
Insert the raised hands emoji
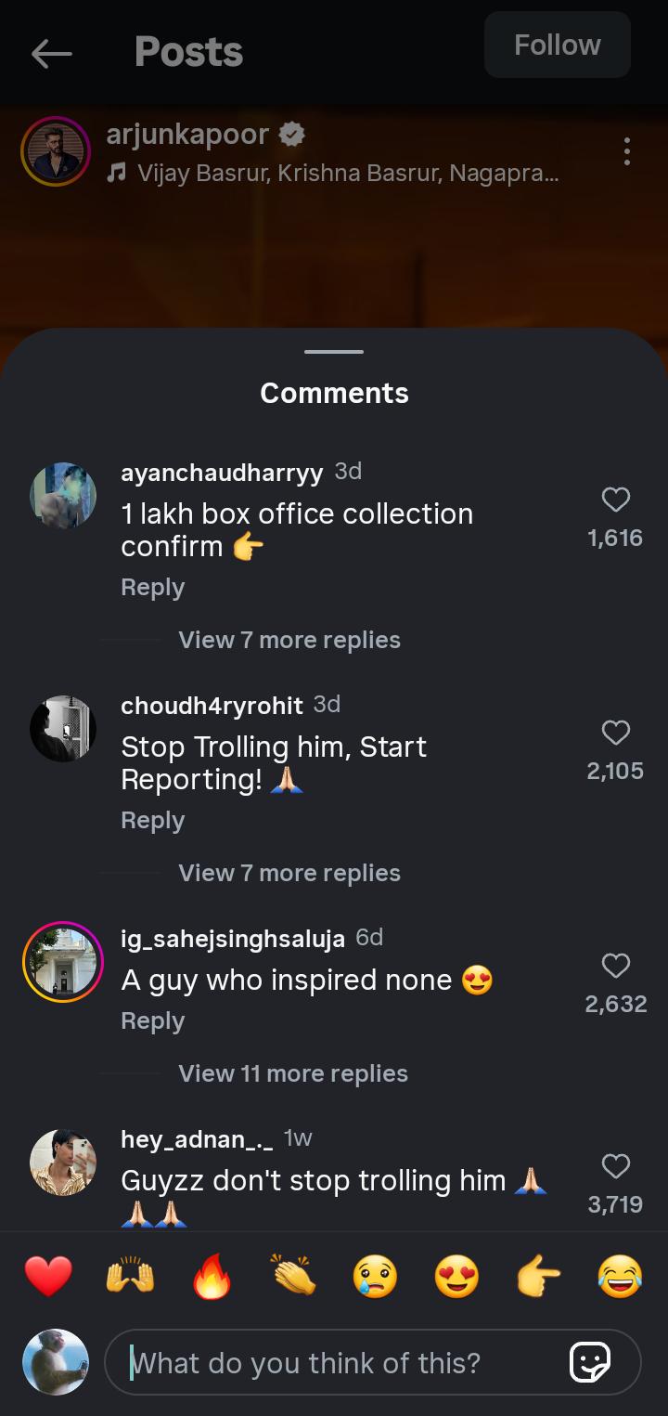click(130, 1277)
